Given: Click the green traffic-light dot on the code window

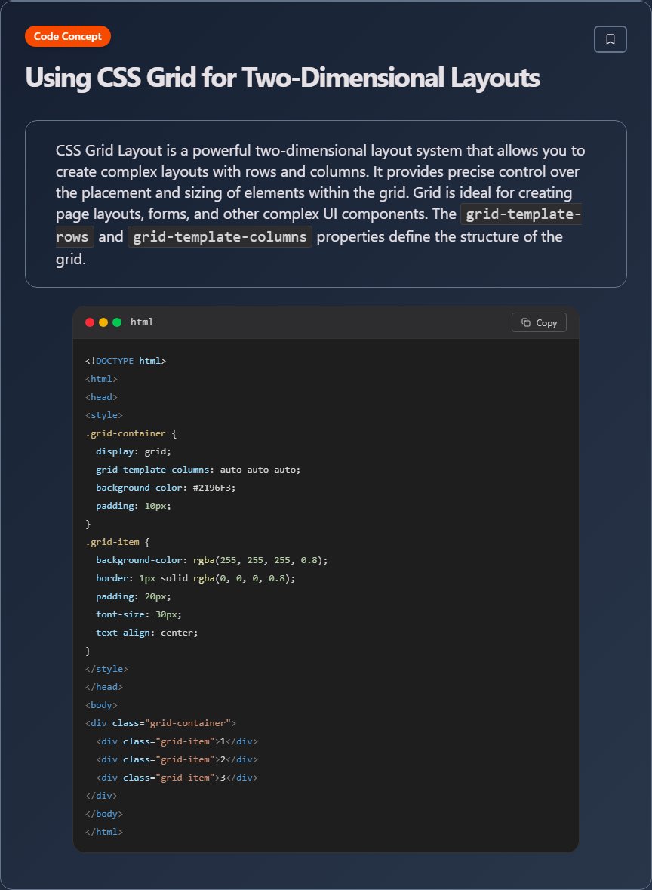Looking at the screenshot, I should pos(116,322).
